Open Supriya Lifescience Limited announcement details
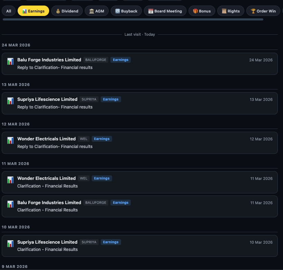 47,99
